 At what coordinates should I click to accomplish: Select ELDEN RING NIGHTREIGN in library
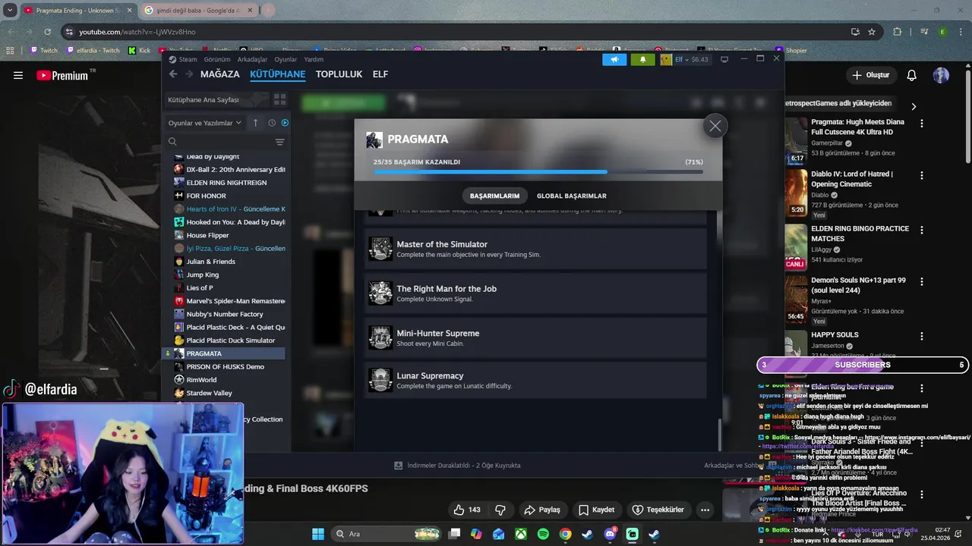226,183
